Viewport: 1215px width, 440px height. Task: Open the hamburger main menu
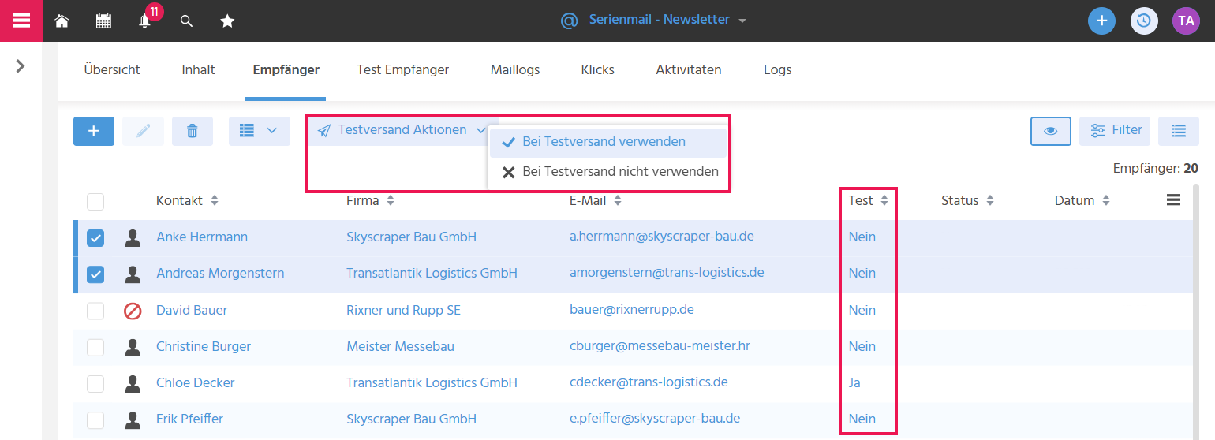point(21,21)
